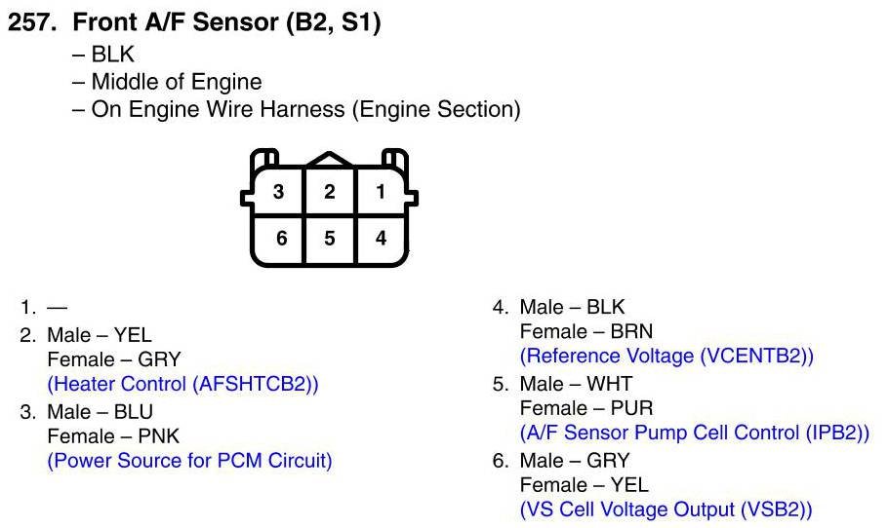The width and height of the screenshot is (888, 528).
Task: Open the Heater Control (AFSHTCB2) link
Action: (182, 384)
